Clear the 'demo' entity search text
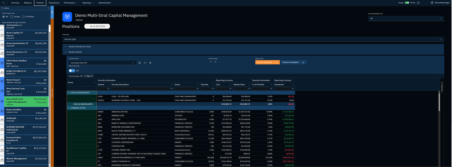452x167 pixels. tap(48, 8)
